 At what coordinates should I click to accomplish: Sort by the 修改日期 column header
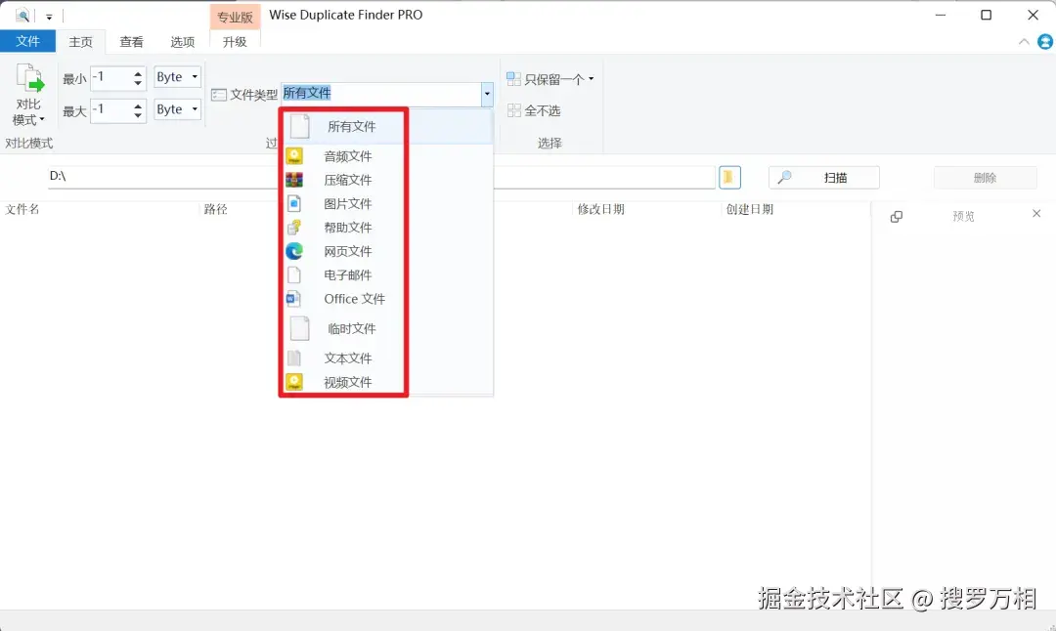(x=600, y=209)
